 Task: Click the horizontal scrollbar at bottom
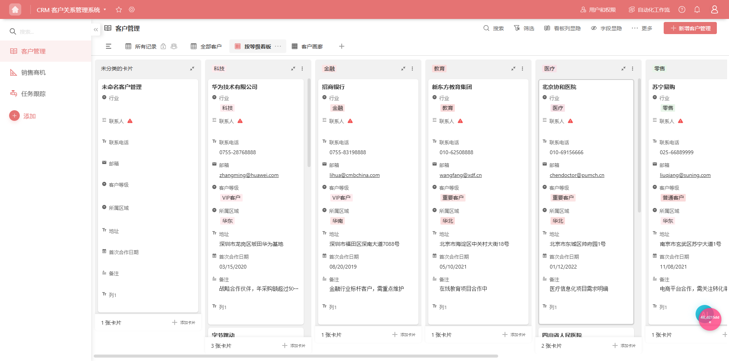click(296, 356)
